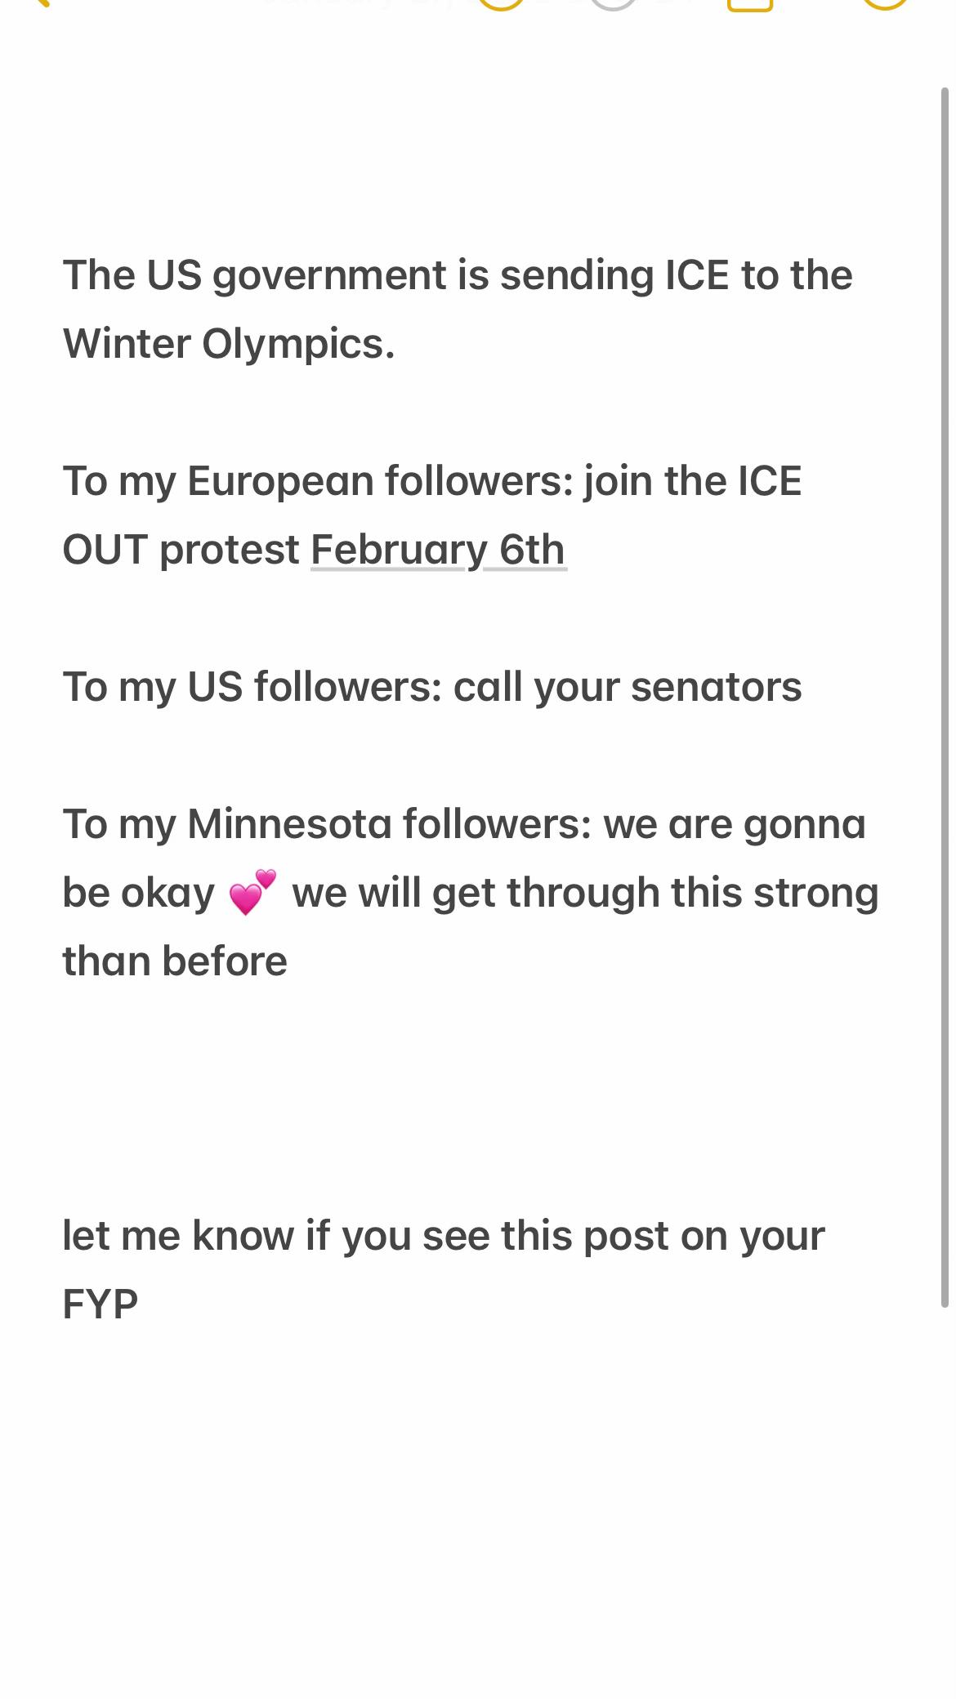Tap the word 'strong' in the note
Screen dimensions: 956x1699
coord(815,894)
